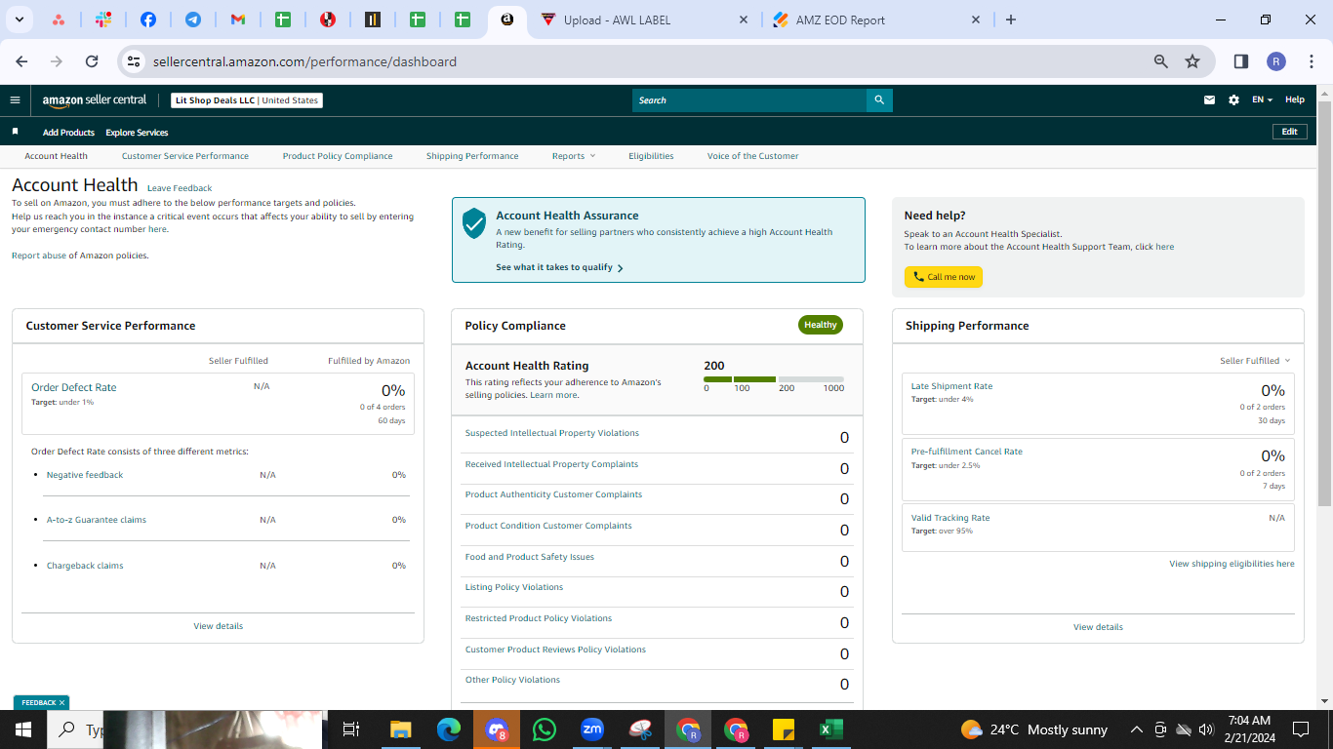Open WhatsApp from the taskbar
The image size is (1333, 749).
[x=544, y=729]
